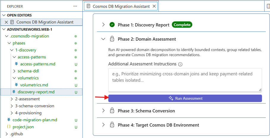Click the modified dot on schema-ddl folder
The width and height of the screenshot is (270, 138).
[x=76, y=71]
